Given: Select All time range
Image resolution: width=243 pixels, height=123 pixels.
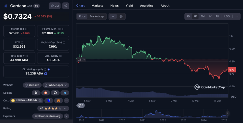Looking at the screenshot, I should 217,16.
